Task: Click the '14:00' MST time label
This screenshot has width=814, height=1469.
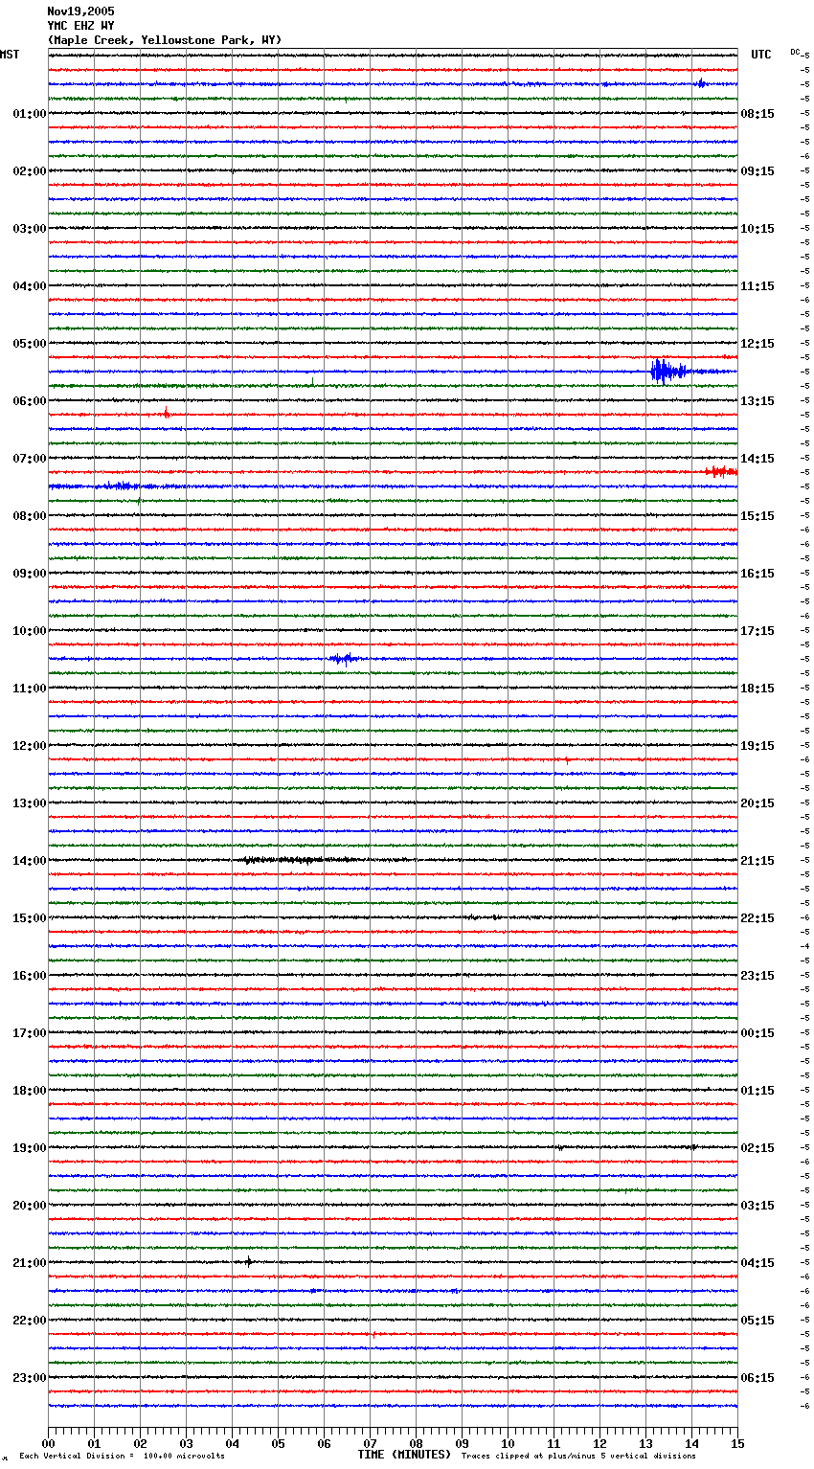Action: (x=30, y=861)
